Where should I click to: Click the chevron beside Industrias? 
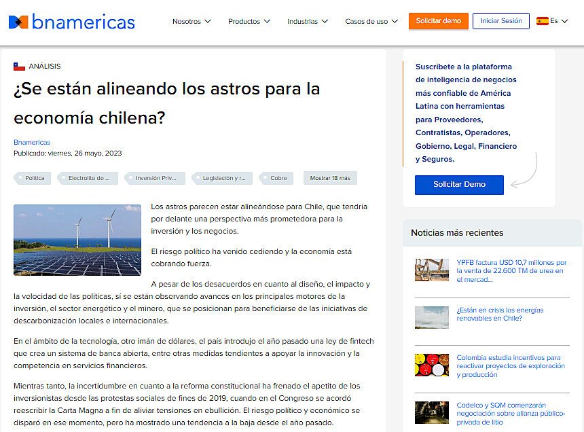(x=325, y=21)
